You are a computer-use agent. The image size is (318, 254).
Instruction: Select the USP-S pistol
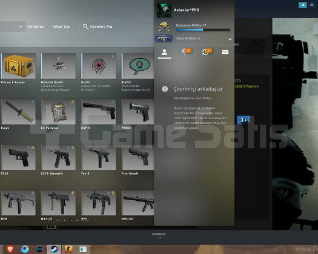pyautogui.click(x=99, y=112)
